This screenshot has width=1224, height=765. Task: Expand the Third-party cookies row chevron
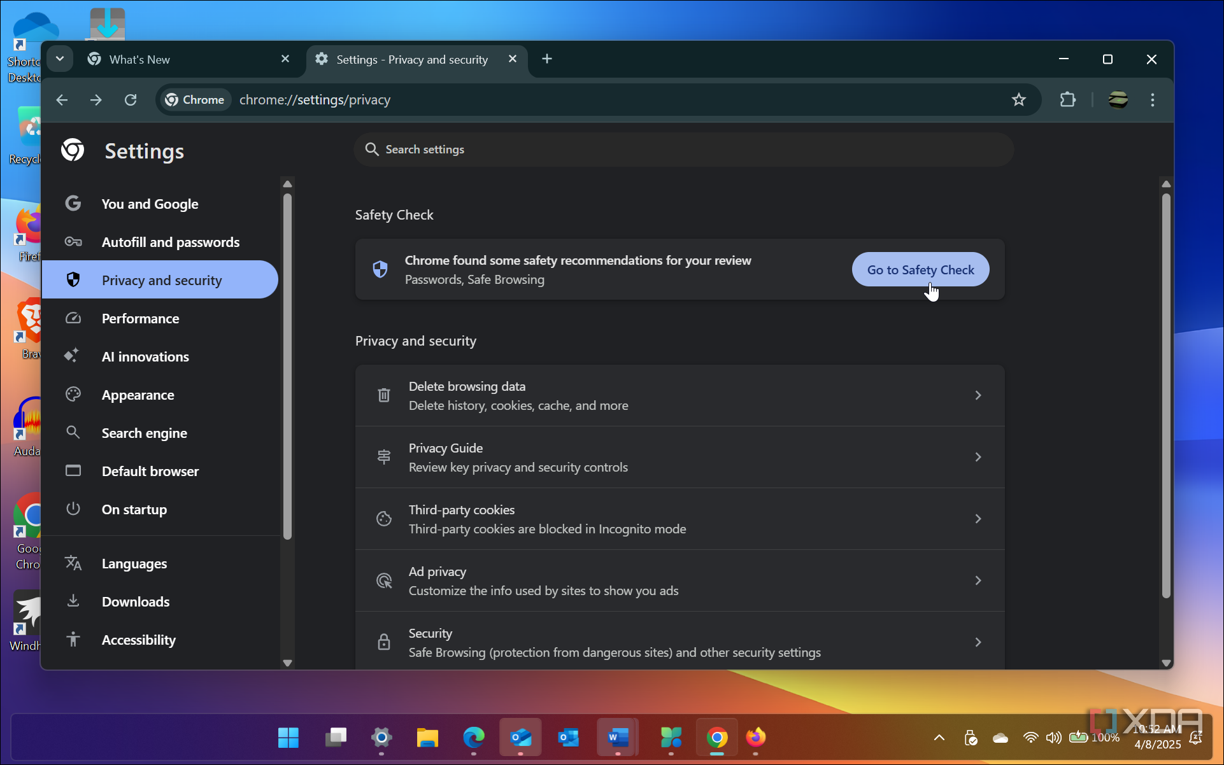click(x=978, y=519)
